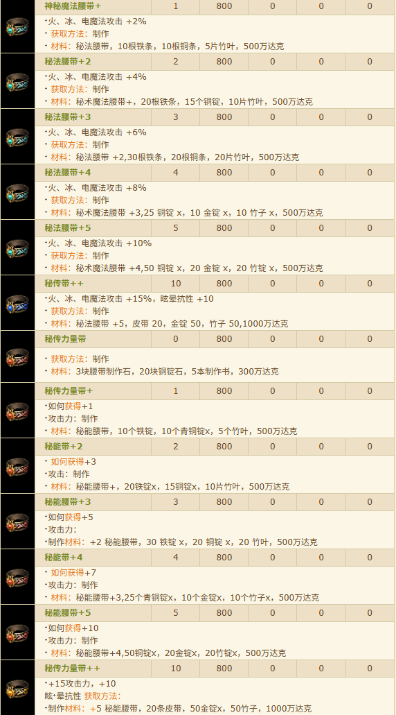Click 火、冰、电魔法攻击 +10% text
The width and height of the screenshot is (396, 715).
click(x=100, y=243)
